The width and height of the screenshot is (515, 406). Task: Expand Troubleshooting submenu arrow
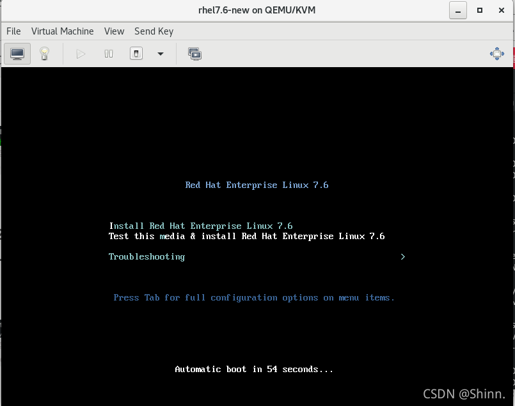pos(403,256)
